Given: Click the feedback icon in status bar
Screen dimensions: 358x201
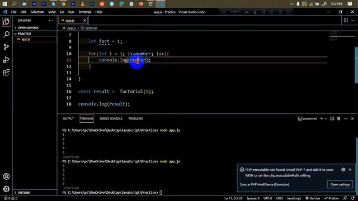Looking at the screenshot, I should [345, 198].
